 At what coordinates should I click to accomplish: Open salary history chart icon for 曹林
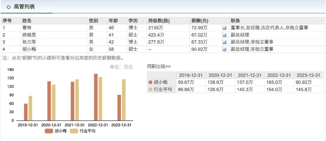click(224, 27)
